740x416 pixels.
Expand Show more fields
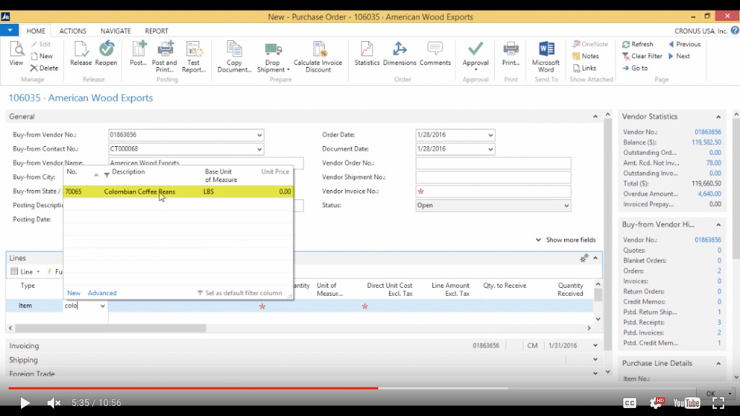(566, 240)
